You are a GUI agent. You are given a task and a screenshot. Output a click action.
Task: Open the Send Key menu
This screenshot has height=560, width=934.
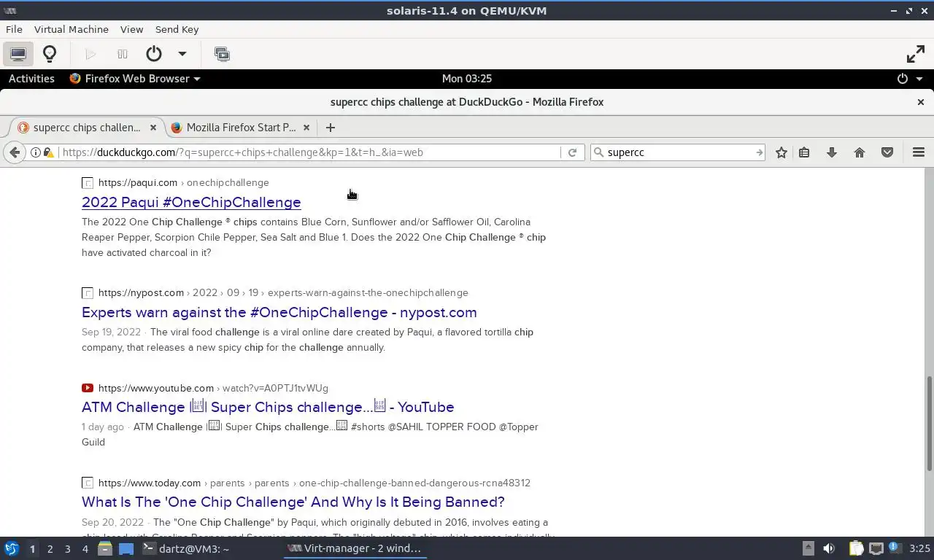[x=177, y=29]
